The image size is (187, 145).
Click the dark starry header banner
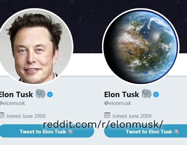88,26
